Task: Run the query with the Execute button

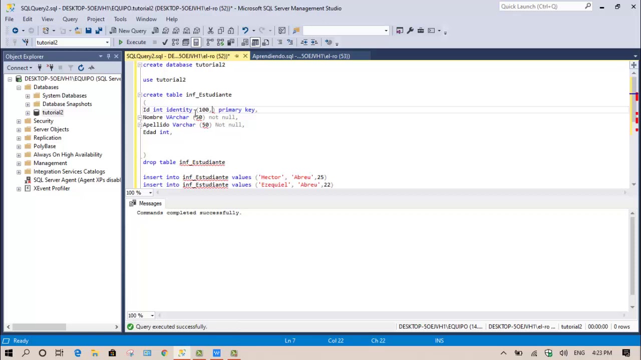Action: [x=132, y=42]
